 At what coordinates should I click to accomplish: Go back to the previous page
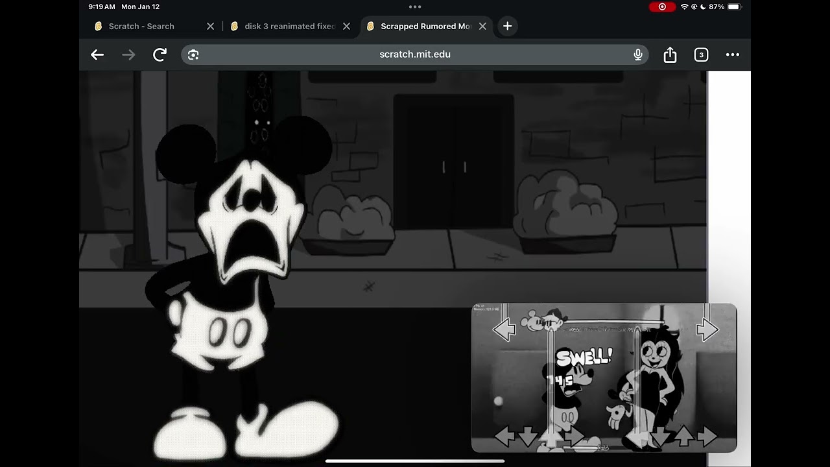click(x=97, y=55)
